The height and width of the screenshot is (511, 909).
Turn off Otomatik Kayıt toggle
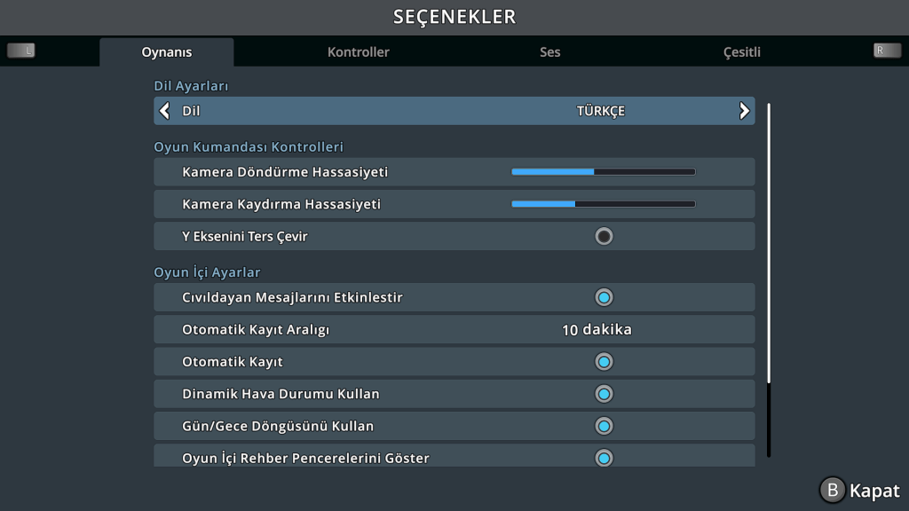[604, 362]
